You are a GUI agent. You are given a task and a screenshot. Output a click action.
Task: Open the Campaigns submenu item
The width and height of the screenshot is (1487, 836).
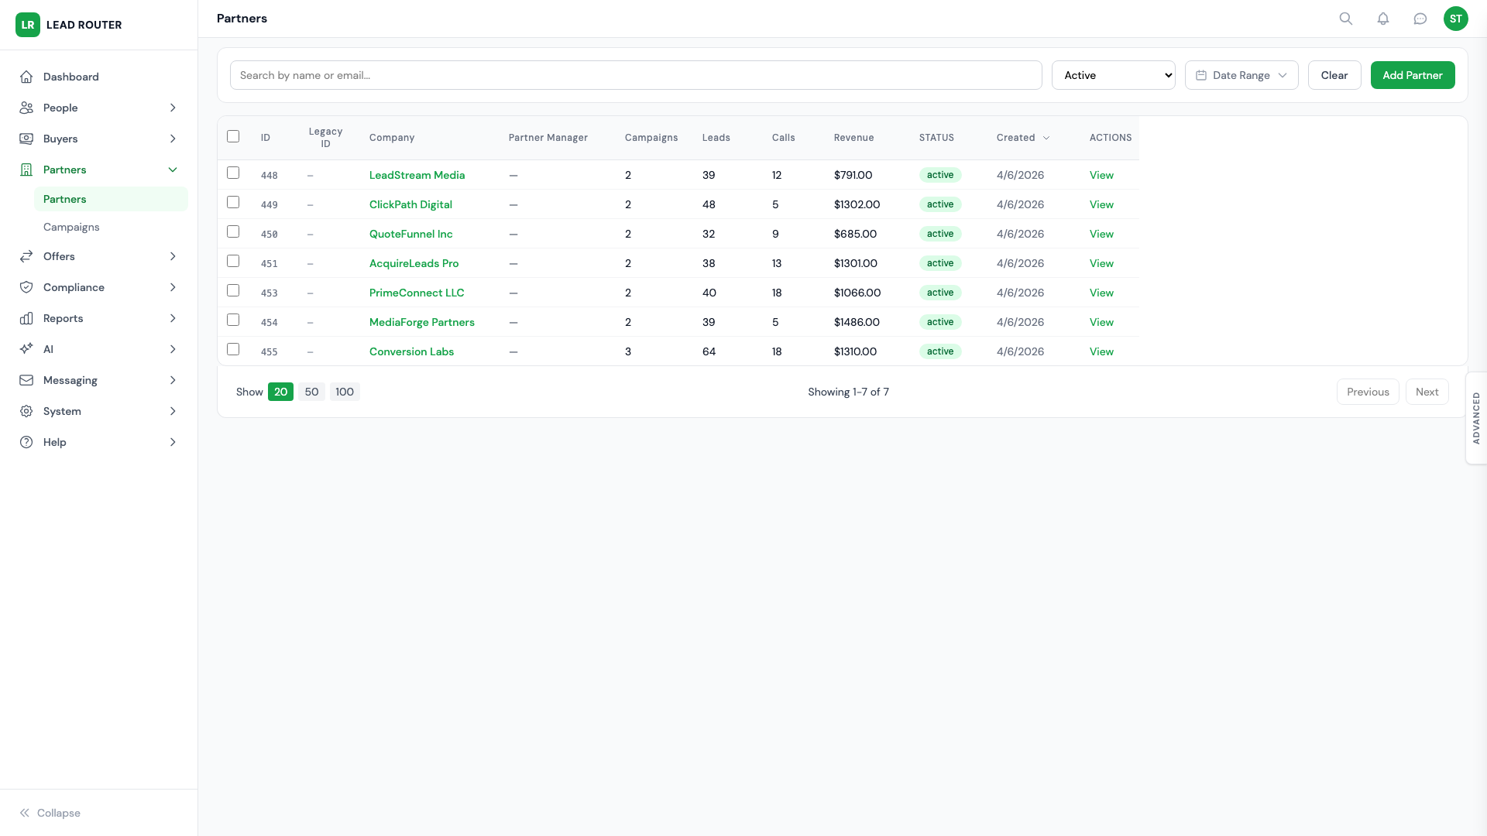71,227
